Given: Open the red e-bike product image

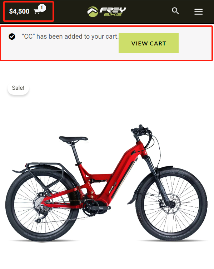Looking at the screenshot, I should [106, 183].
